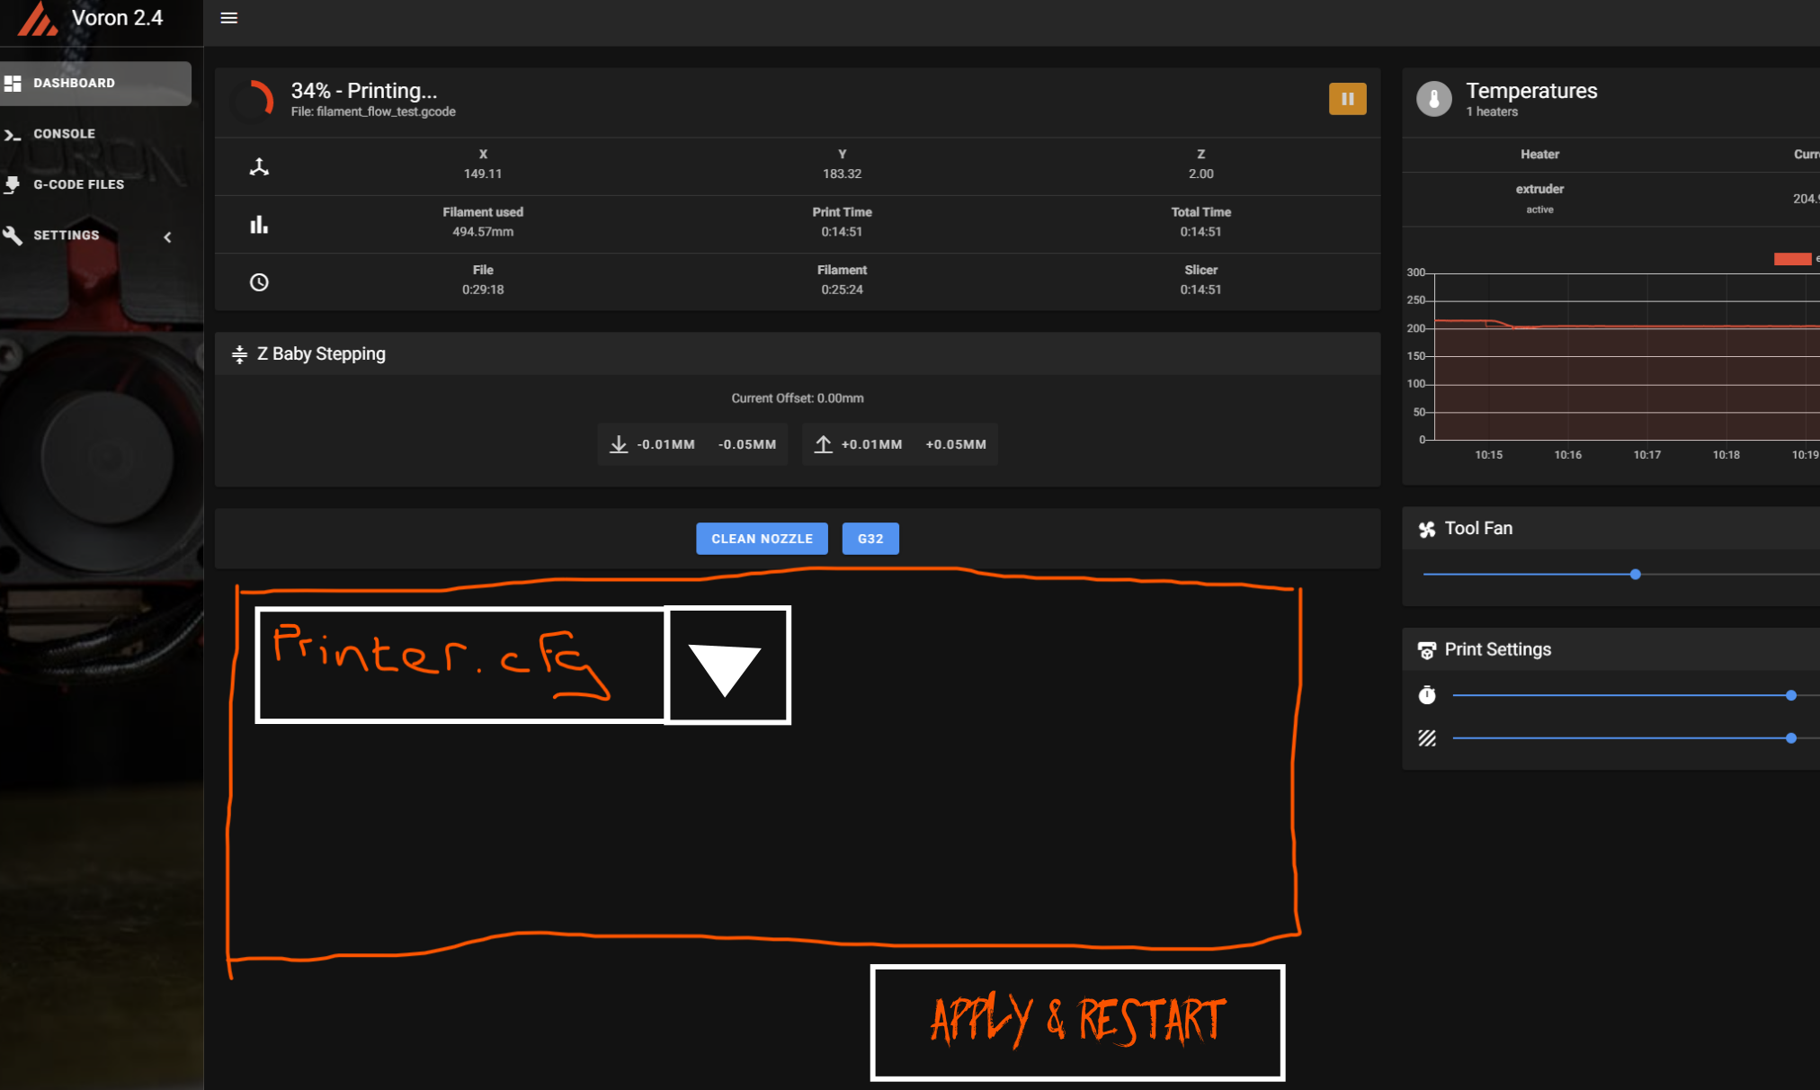Click the Print Settings printer icon
Image resolution: width=1820 pixels, height=1090 pixels.
click(x=1427, y=649)
